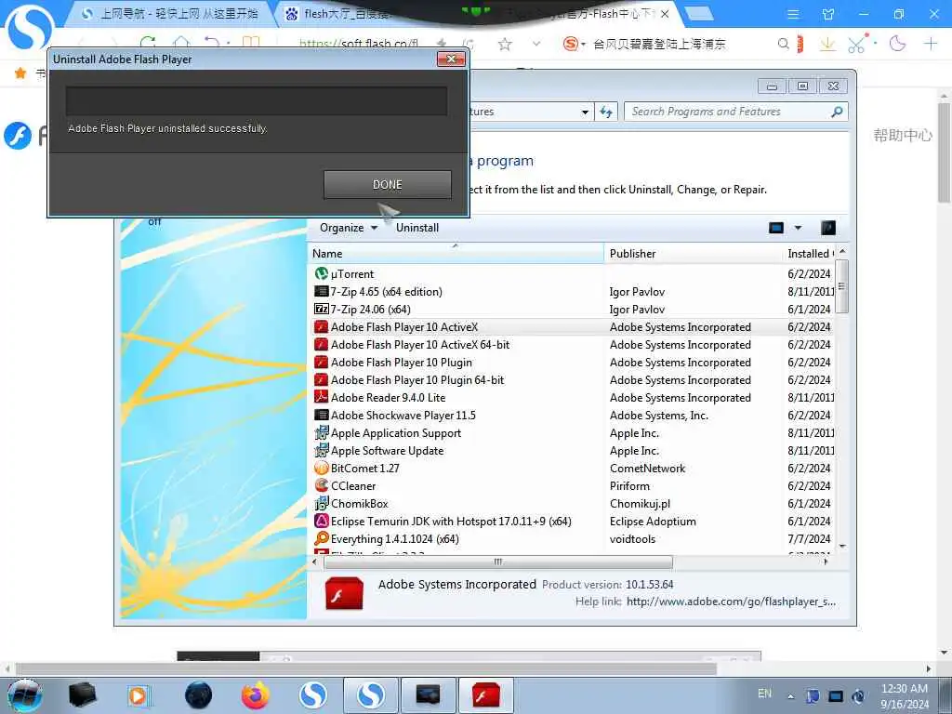Open the browser hamburger menu
Viewport: 952px width, 714px height.
[x=793, y=14]
